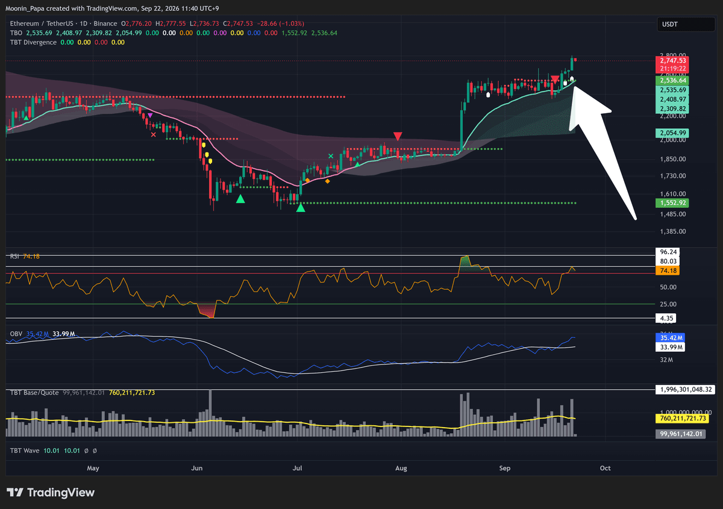Viewport: 723px width, 509px height.
Task: Click the 80.03 RSI axis label
Action: coord(668,261)
